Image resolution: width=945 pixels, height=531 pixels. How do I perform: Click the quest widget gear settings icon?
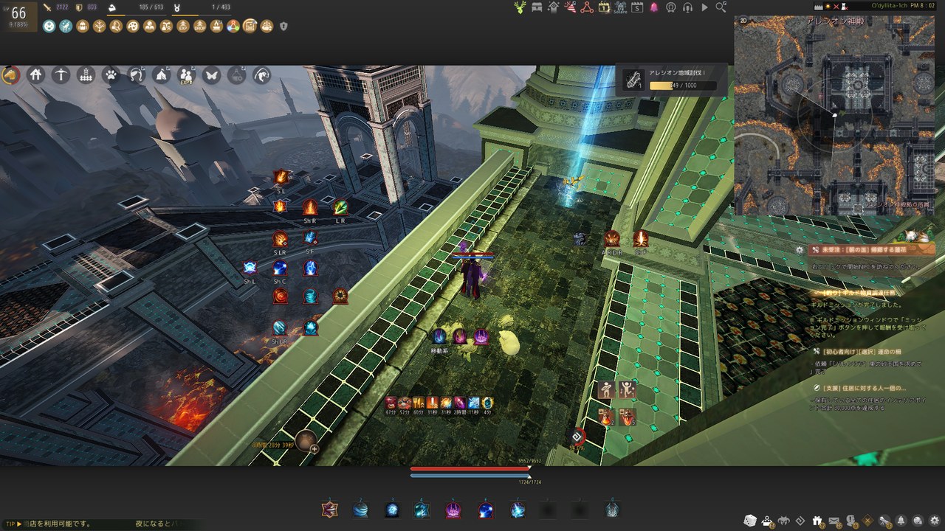(800, 250)
